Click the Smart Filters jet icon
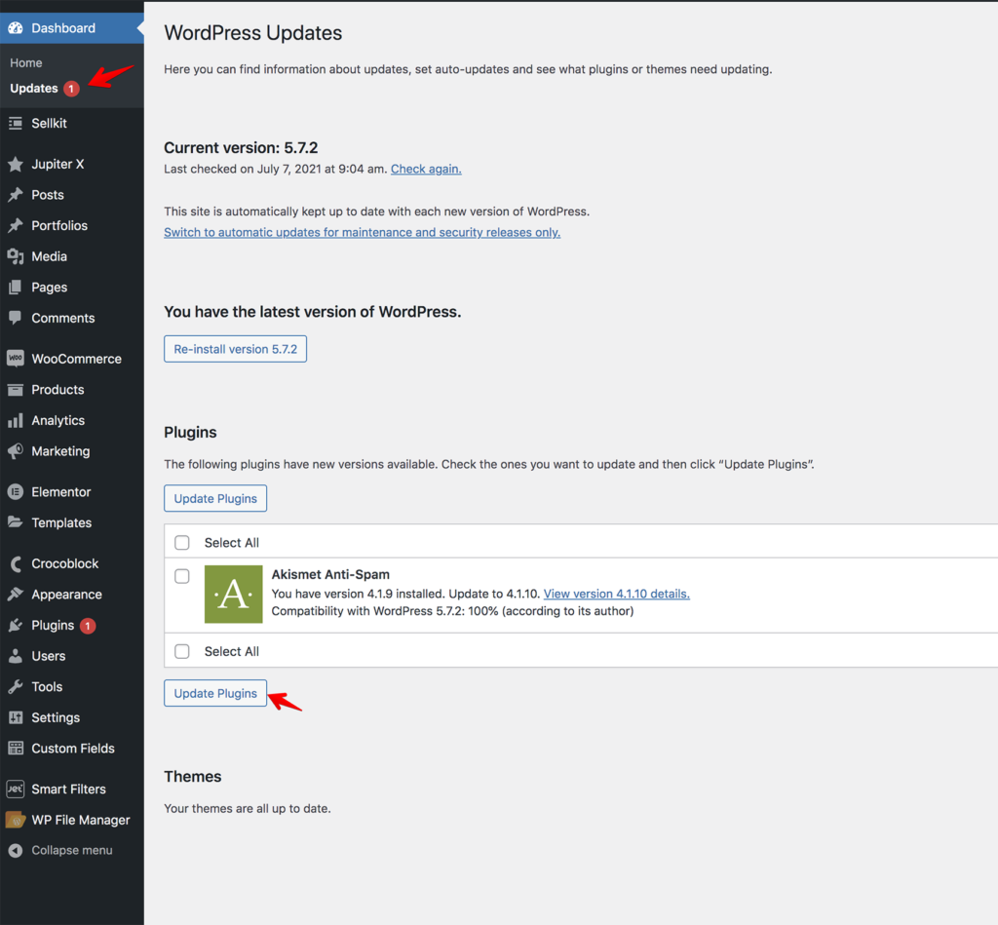This screenshot has height=925, width=998. click(15, 790)
